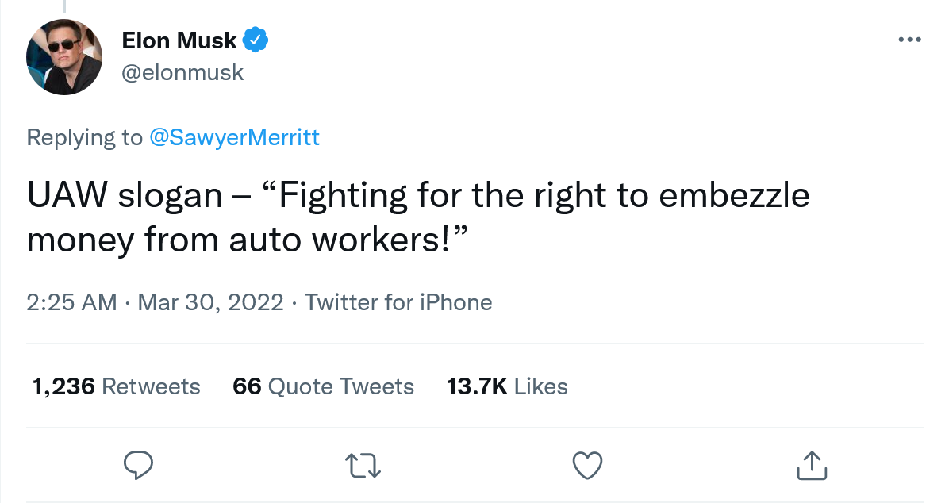
Task: Show the 13.7K Likes list
Action: coord(507,386)
